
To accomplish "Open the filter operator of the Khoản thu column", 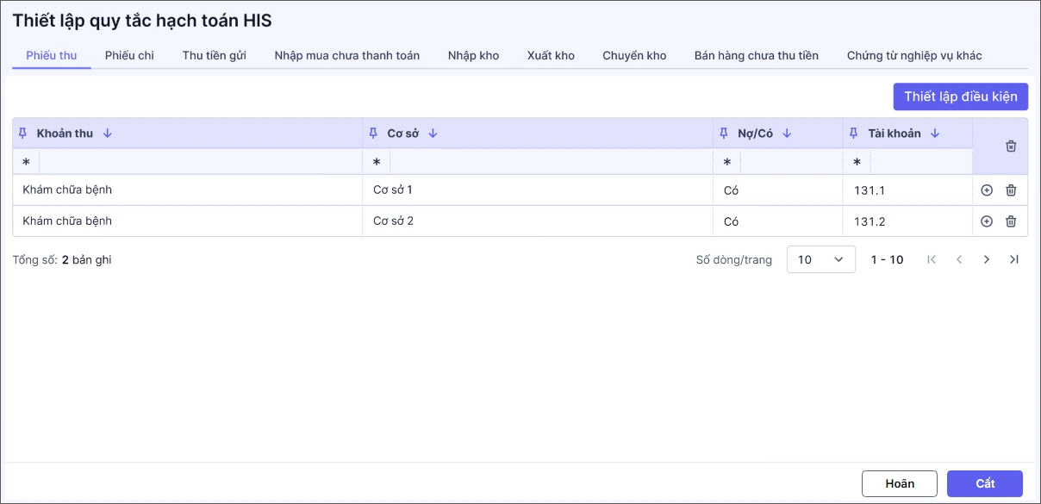I will pos(26,162).
